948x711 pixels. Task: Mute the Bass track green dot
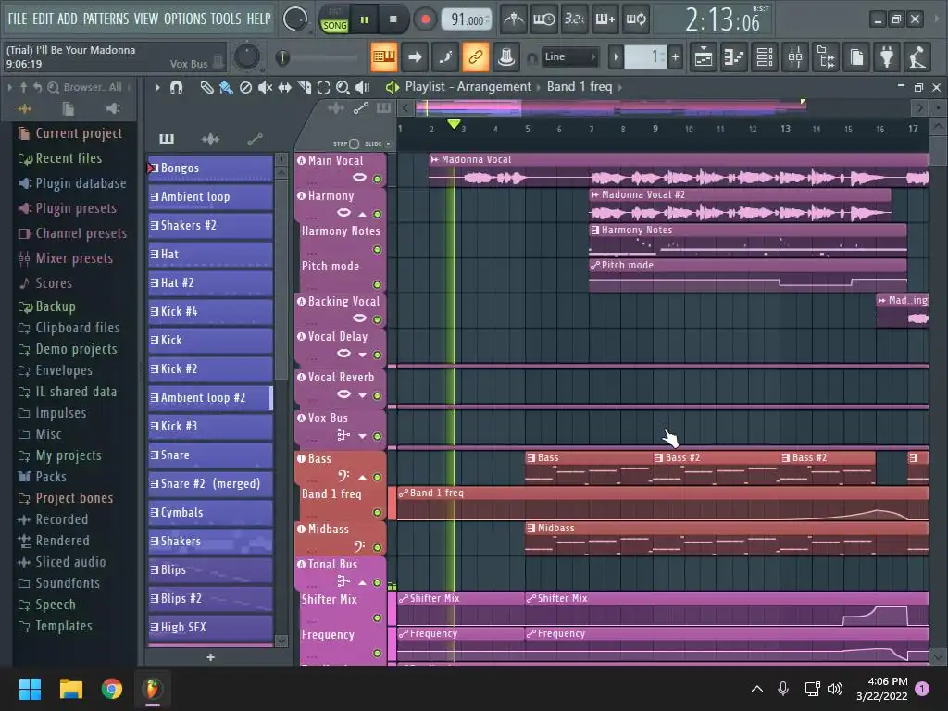(x=378, y=478)
